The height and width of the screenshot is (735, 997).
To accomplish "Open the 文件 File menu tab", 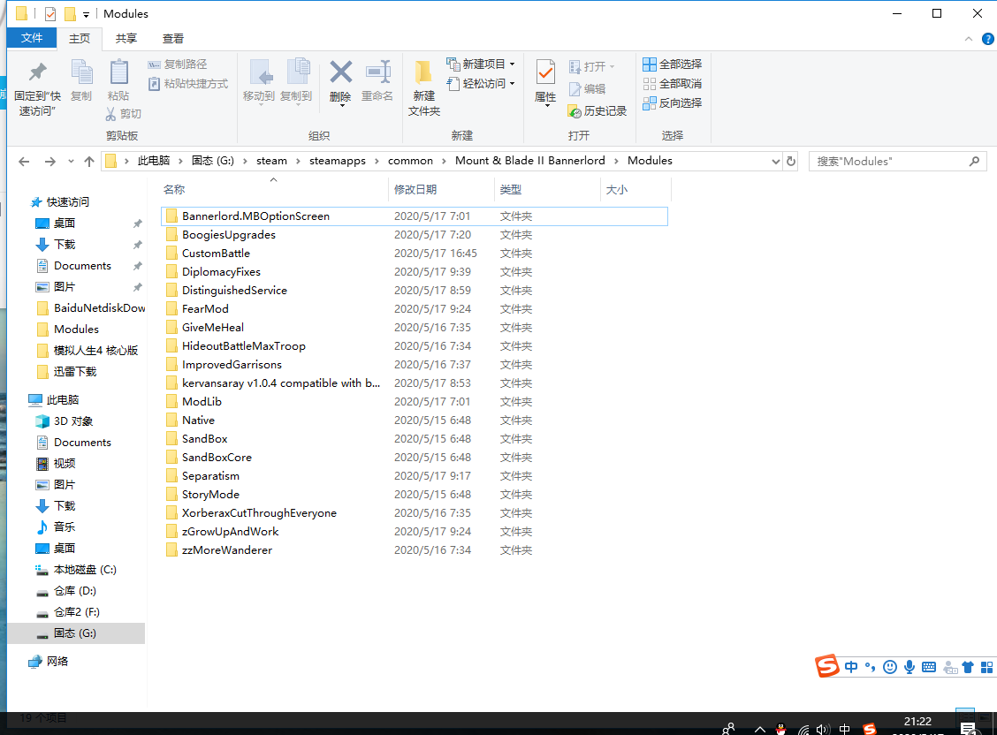I will tap(32, 38).
